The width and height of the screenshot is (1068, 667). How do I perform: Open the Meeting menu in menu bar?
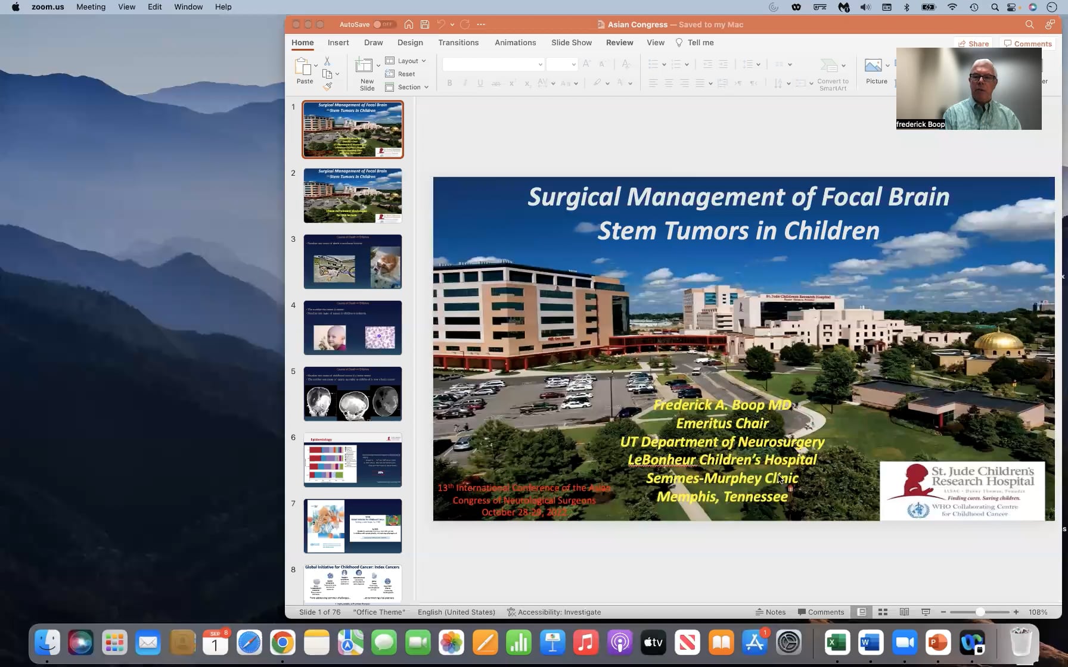[x=91, y=7]
